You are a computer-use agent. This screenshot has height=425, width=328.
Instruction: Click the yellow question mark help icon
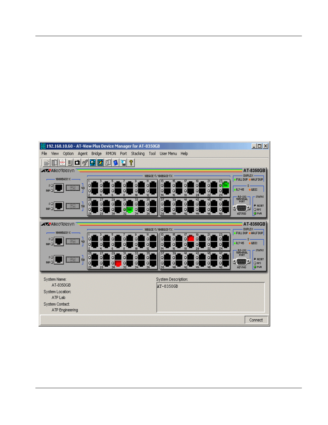point(131,163)
